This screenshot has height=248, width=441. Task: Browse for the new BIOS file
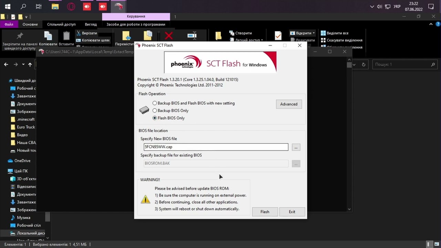(x=296, y=147)
